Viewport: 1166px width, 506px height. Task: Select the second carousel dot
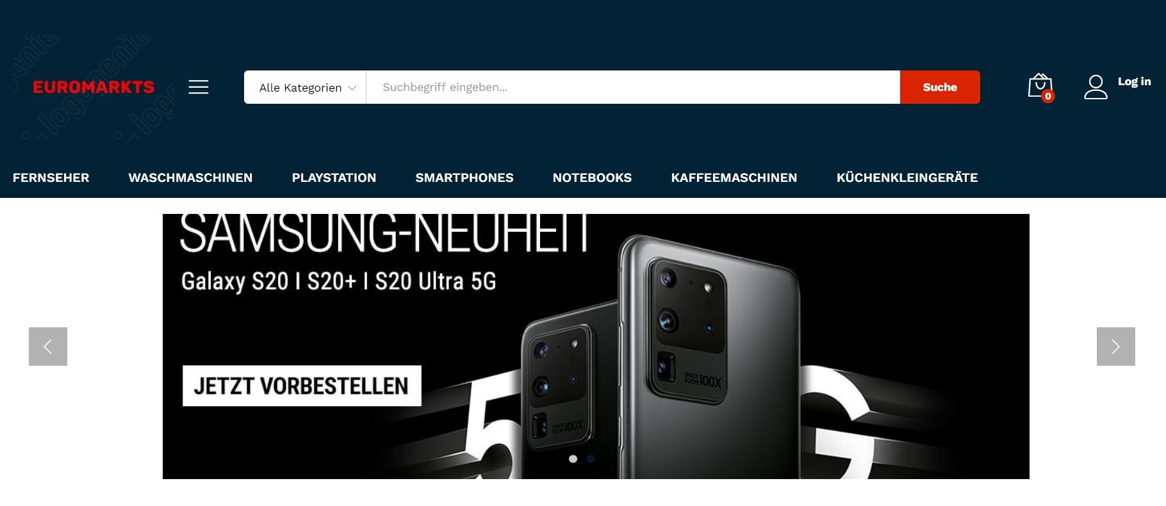tap(591, 459)
